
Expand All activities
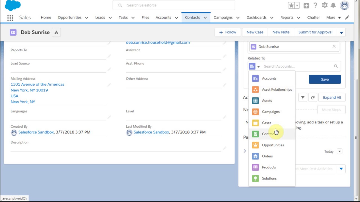point(332,97)
